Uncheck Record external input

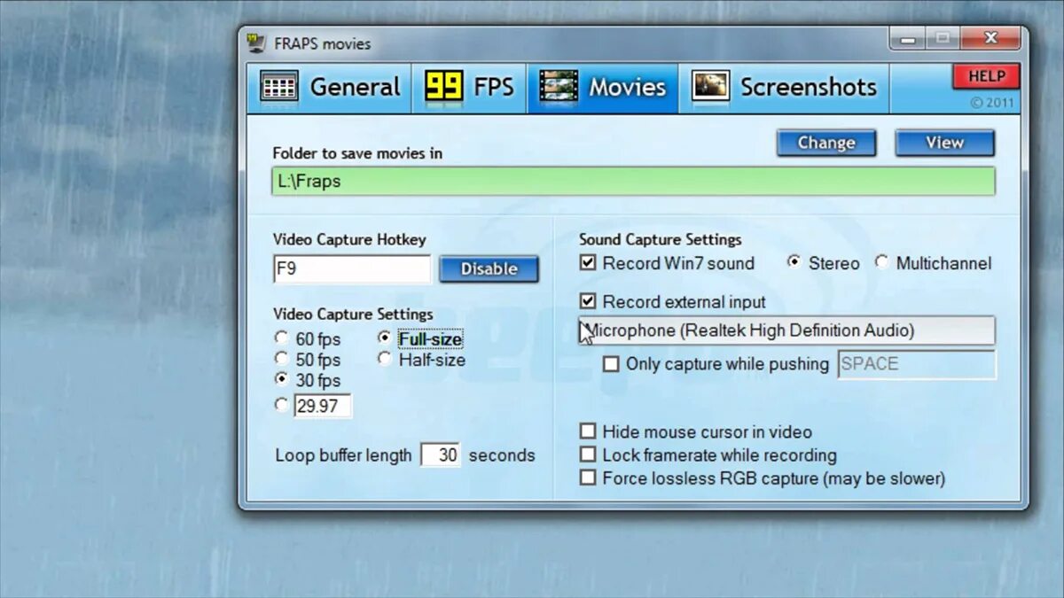click(588, 301)
